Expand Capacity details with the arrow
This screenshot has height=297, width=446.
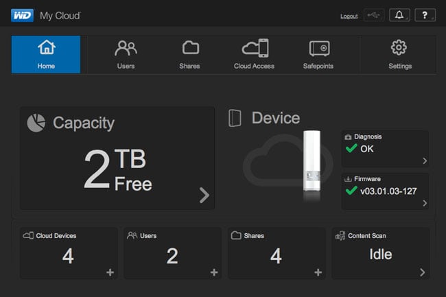point(204,195)
